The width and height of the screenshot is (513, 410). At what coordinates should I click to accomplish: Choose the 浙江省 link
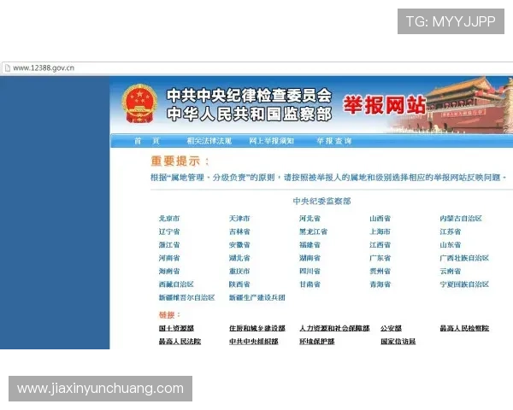169,244
